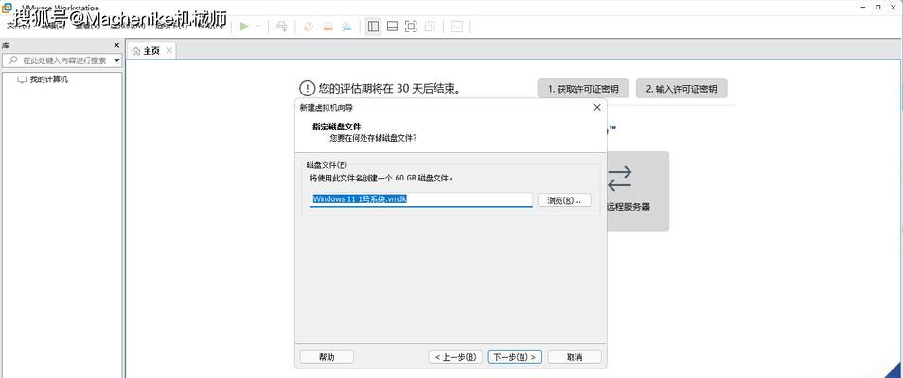Viewport: 903px width, 378px height.
Task: Click the 1. 获取许可证密钥 button
Action: tap(583, 89)
